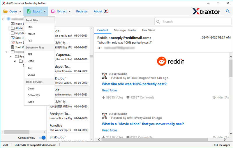Choose Gmail export option
Image resolution: width=233 pixels, height=148 pixels.
[x=39, y=89]
